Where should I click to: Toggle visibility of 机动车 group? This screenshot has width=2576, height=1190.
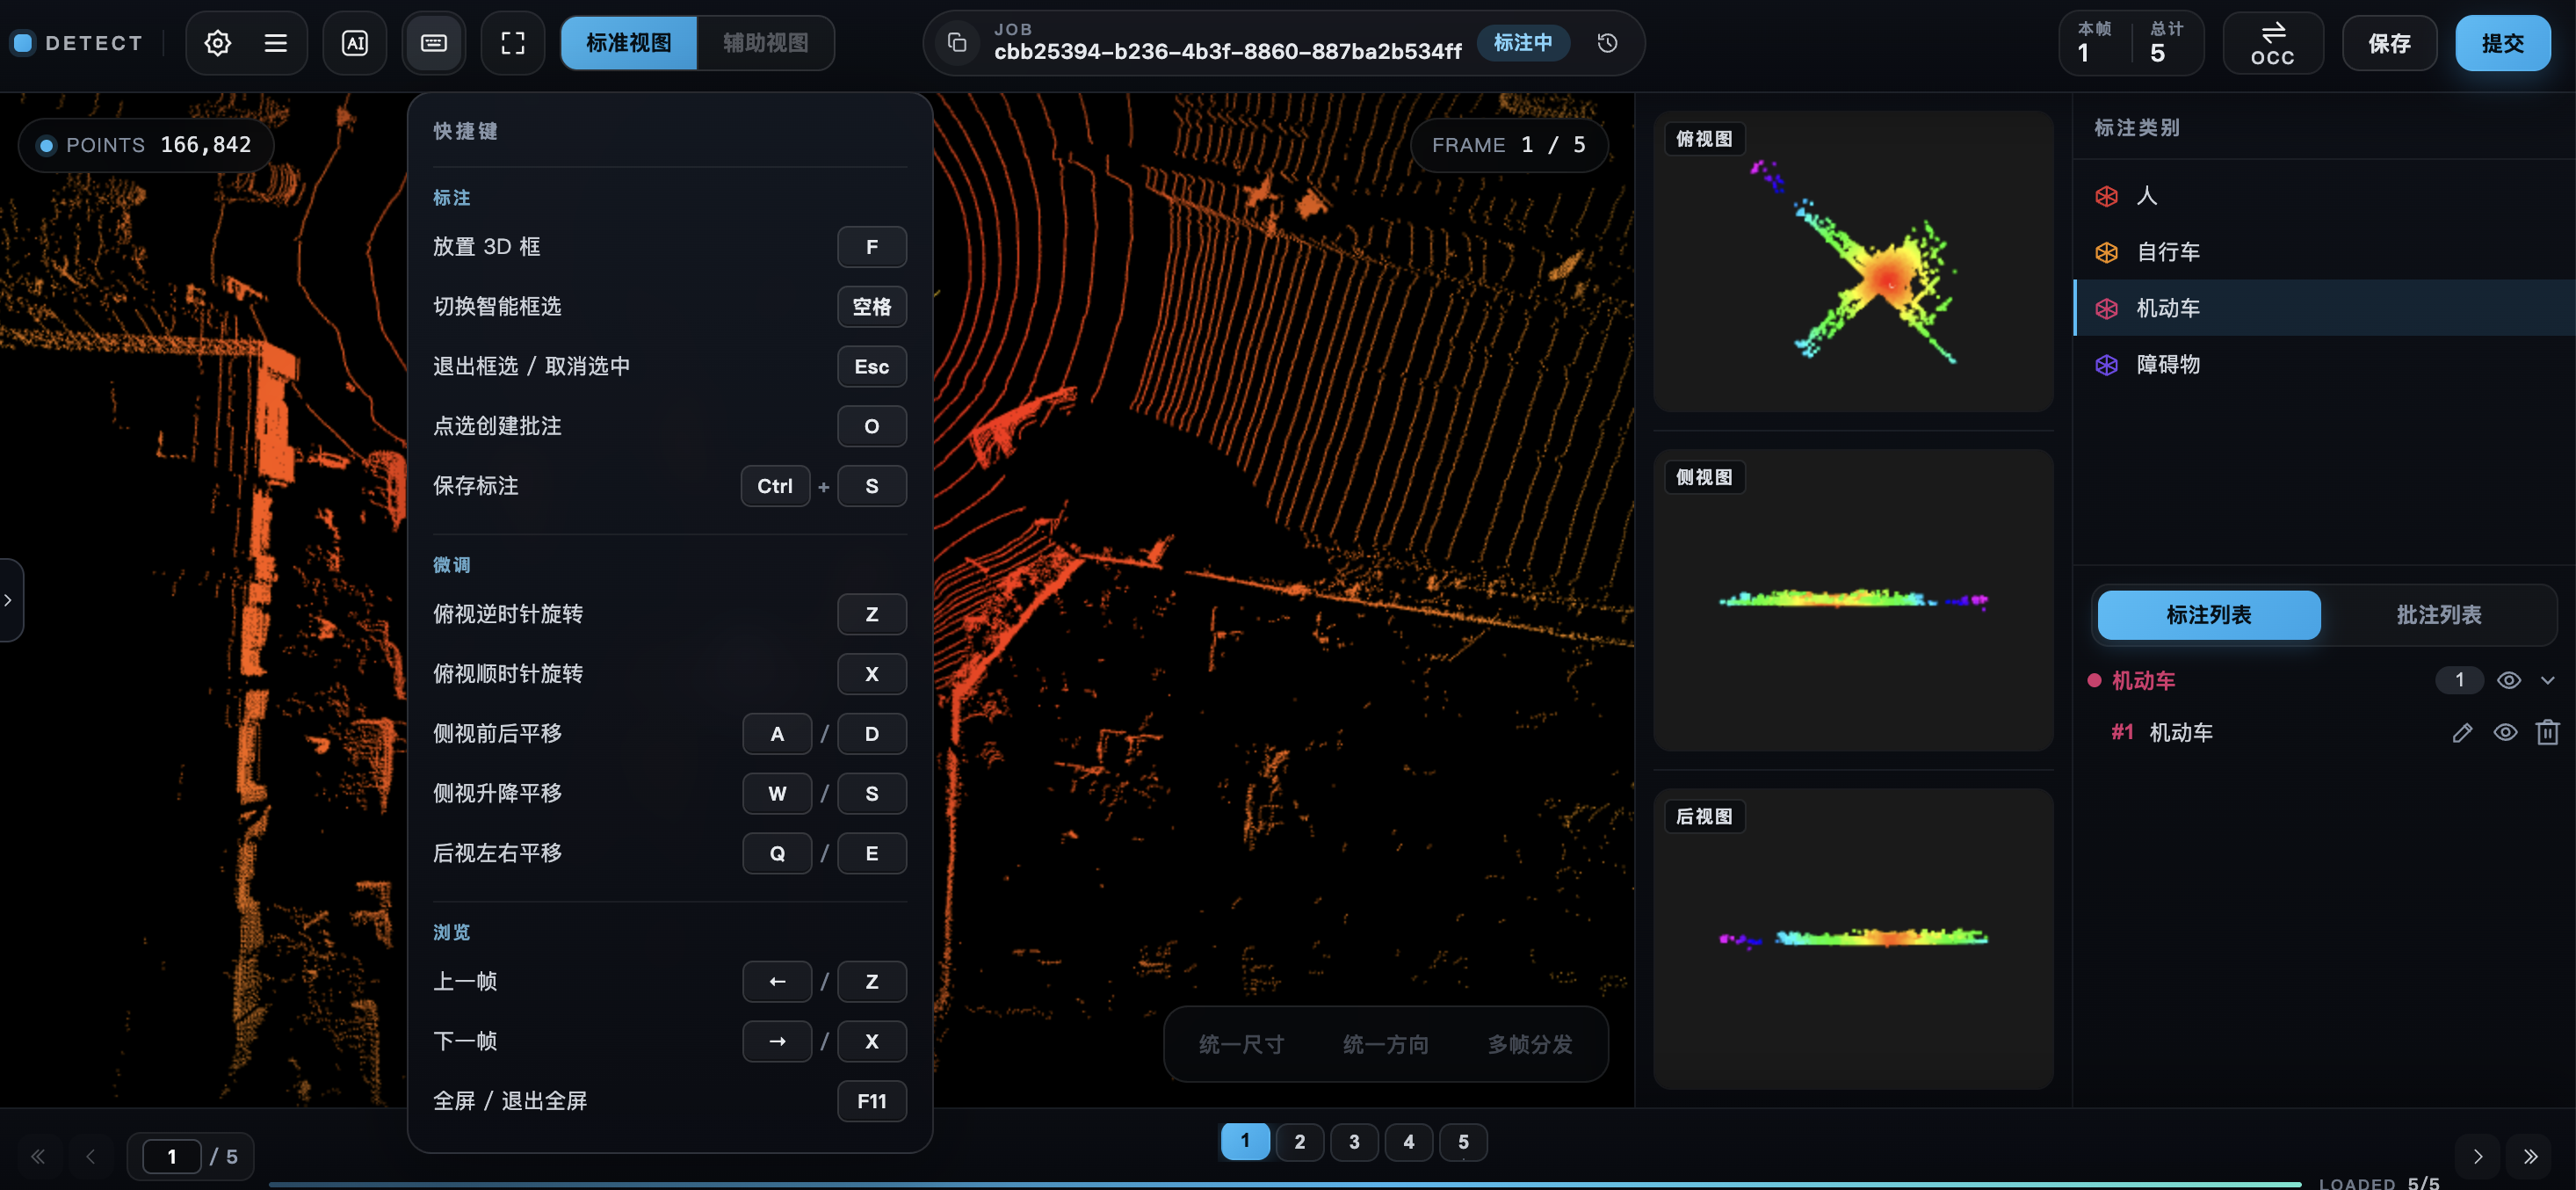point(2508,681)
